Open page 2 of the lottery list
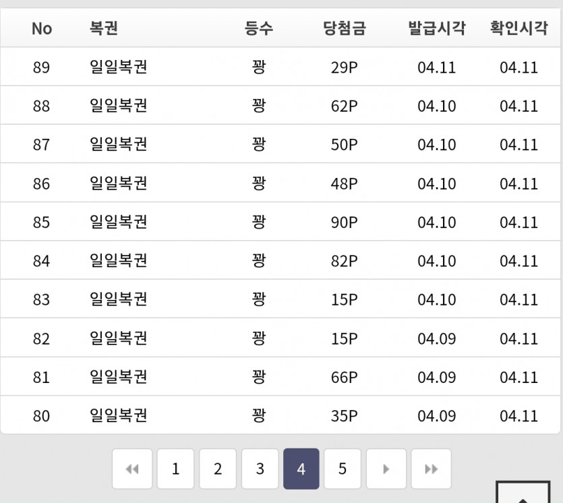 pos(218,469)
